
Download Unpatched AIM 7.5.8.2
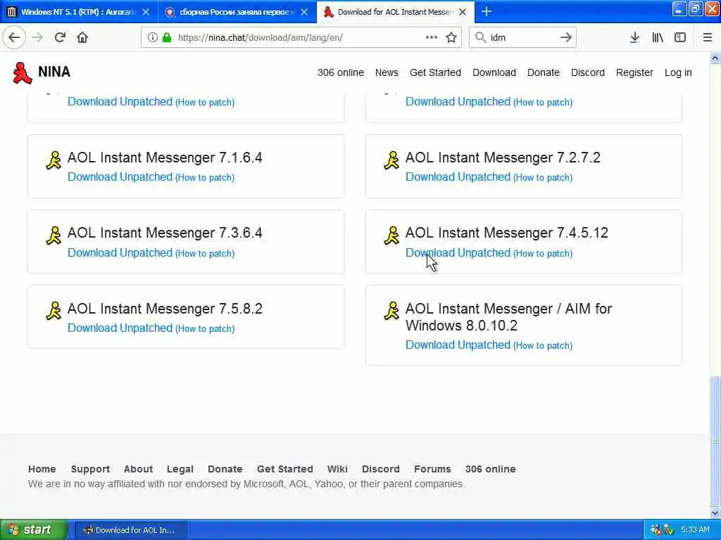pos(120,328)
